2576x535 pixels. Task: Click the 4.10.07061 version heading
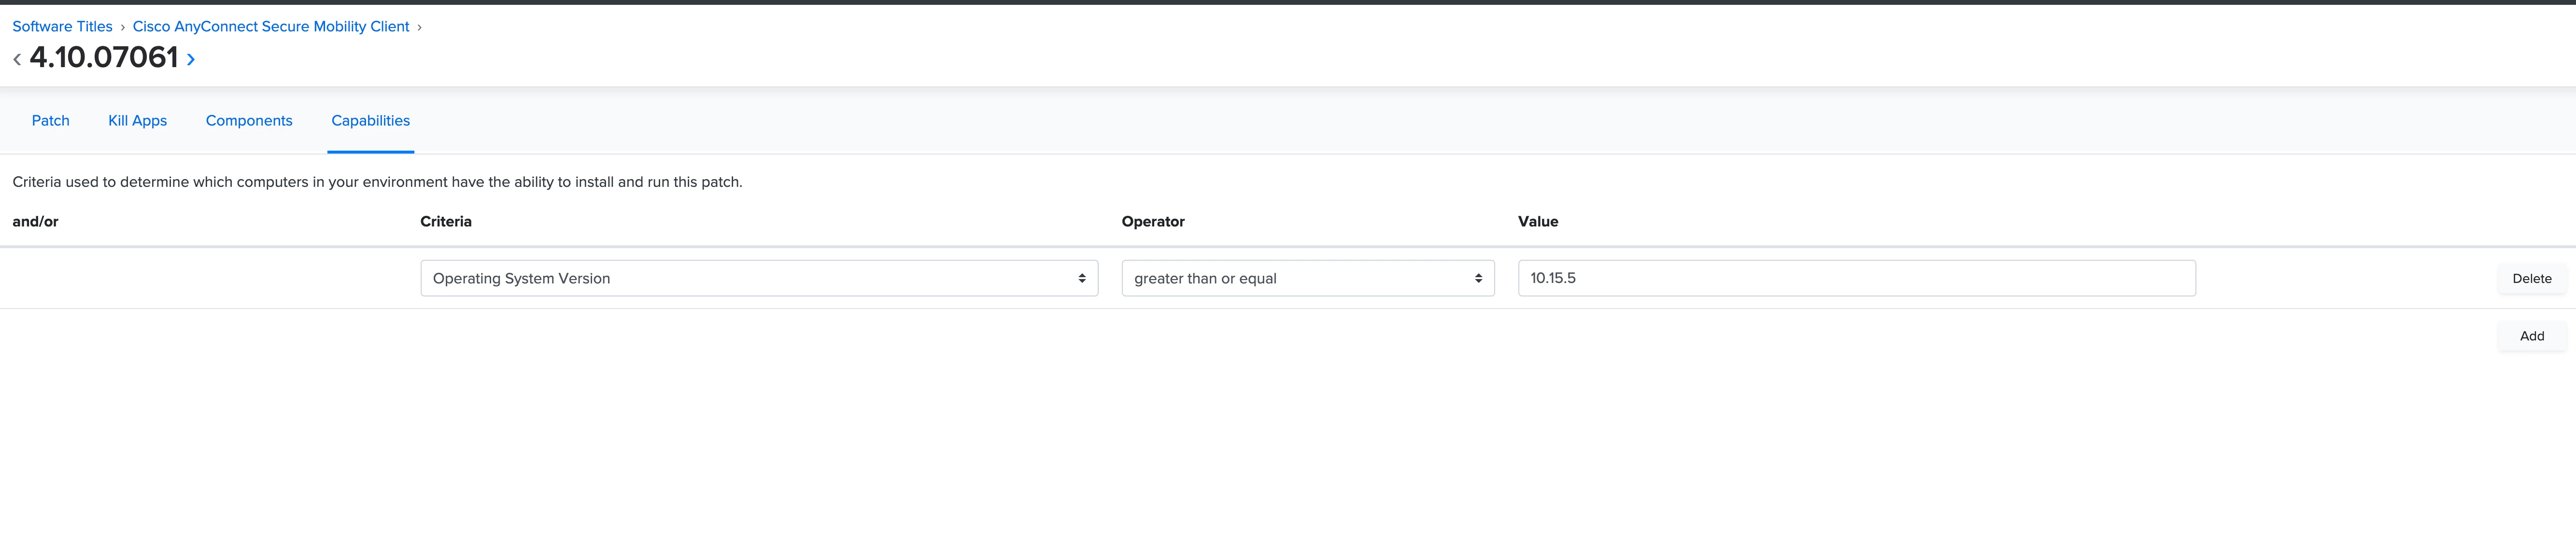104,57
